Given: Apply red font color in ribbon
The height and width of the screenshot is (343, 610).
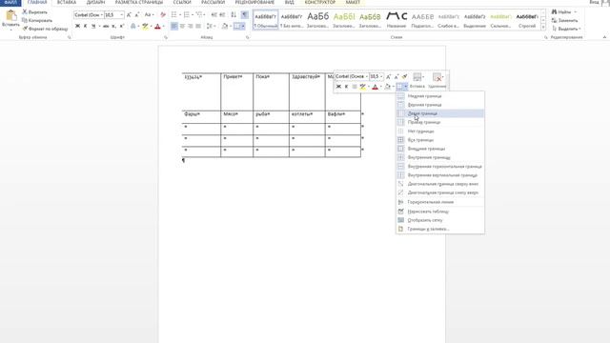Looking at the screenshot, I should (157, 26).
